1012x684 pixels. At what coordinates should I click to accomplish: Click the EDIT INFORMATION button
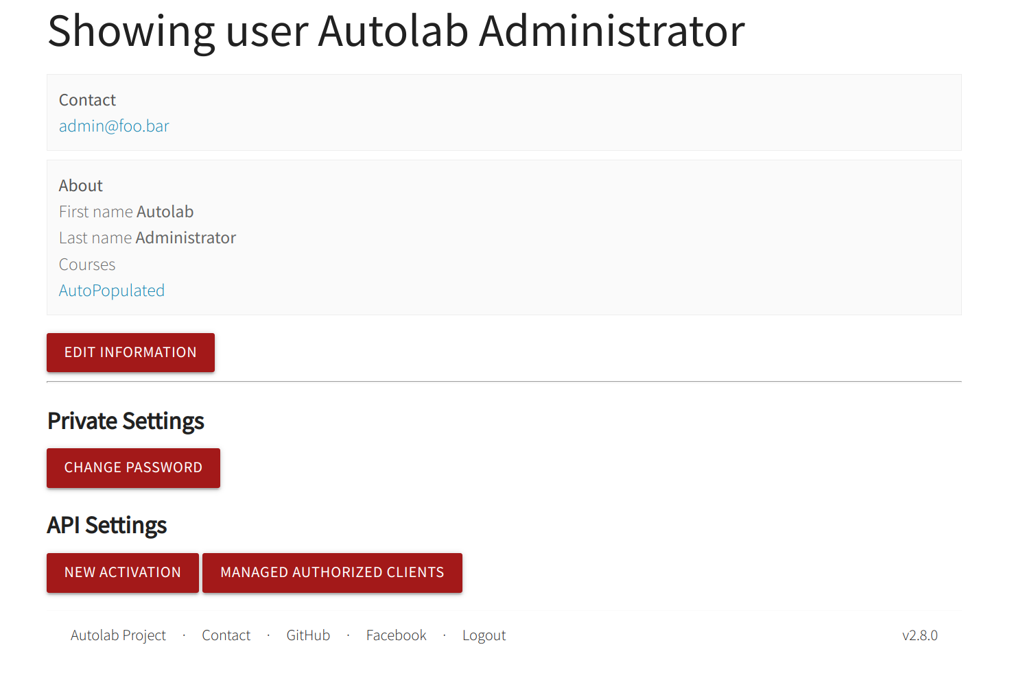(x=130, y=352)
